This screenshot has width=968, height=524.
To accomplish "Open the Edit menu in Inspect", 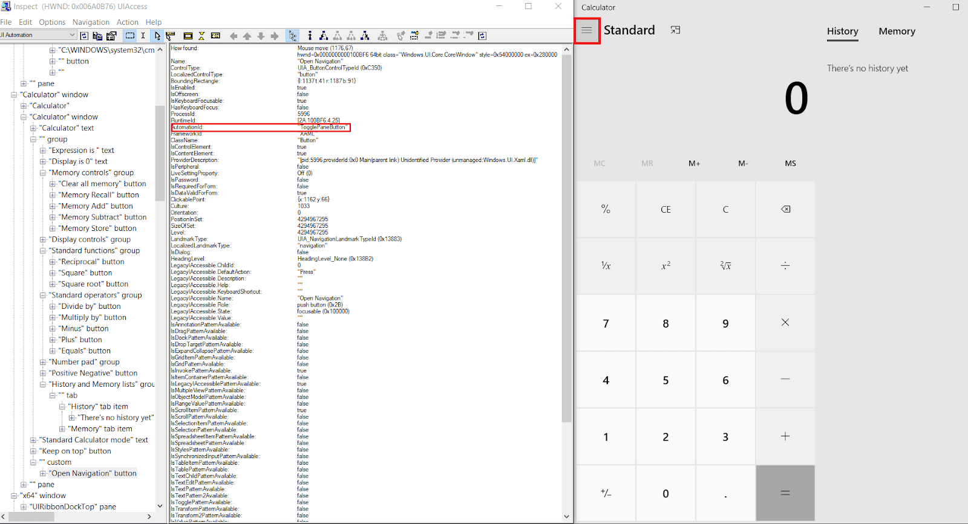I will (x=25, y=22).
